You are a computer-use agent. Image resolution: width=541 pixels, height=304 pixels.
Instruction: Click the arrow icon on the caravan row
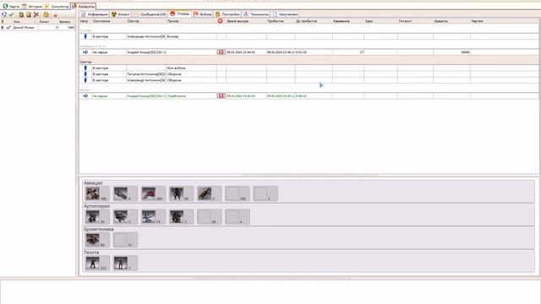85,52
